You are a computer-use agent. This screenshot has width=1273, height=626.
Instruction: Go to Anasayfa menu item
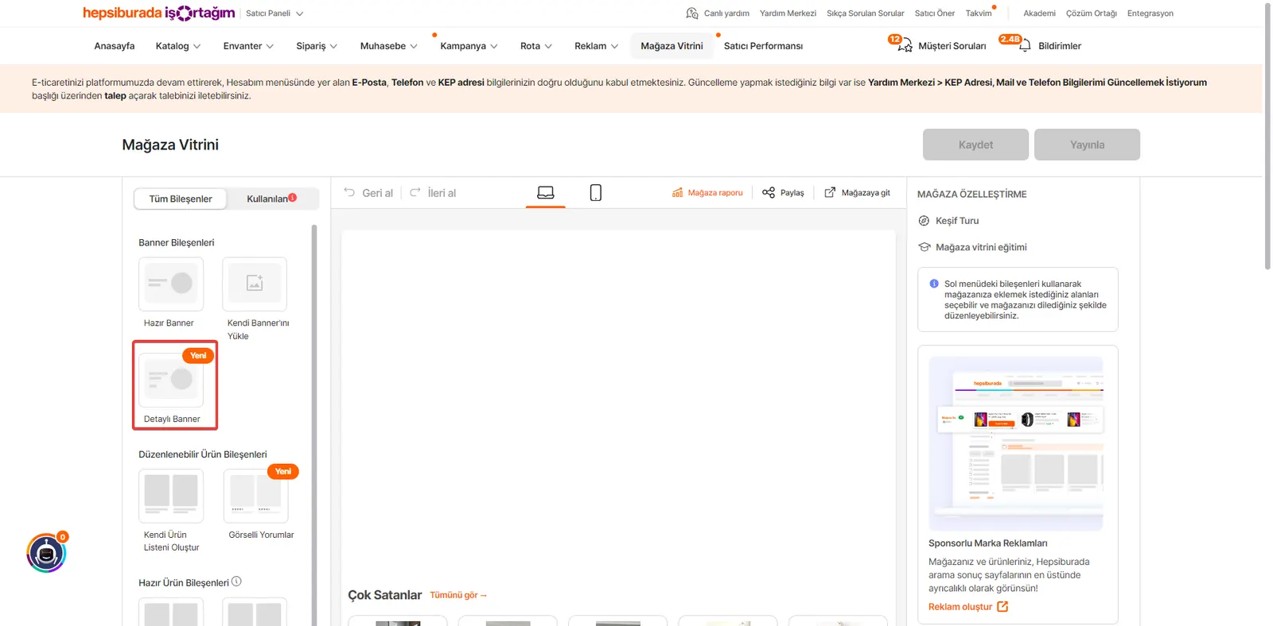115,46
